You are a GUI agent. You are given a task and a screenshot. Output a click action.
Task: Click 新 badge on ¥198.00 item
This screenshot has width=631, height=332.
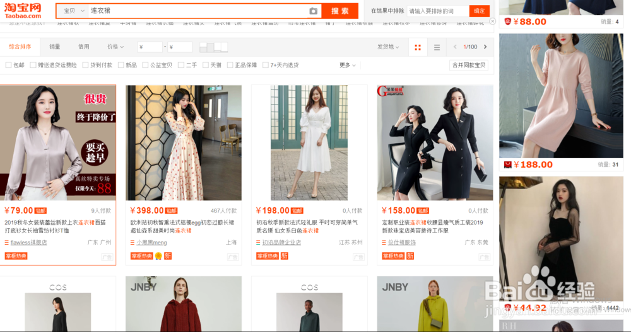pyautogui.click(x=285, y=256)
